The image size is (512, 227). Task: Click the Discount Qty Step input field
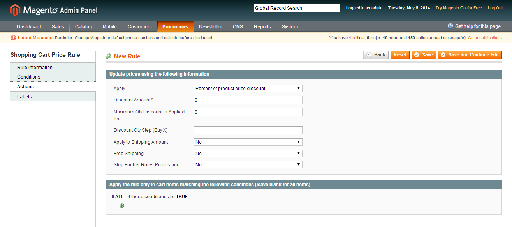click(x=248, y=131)
